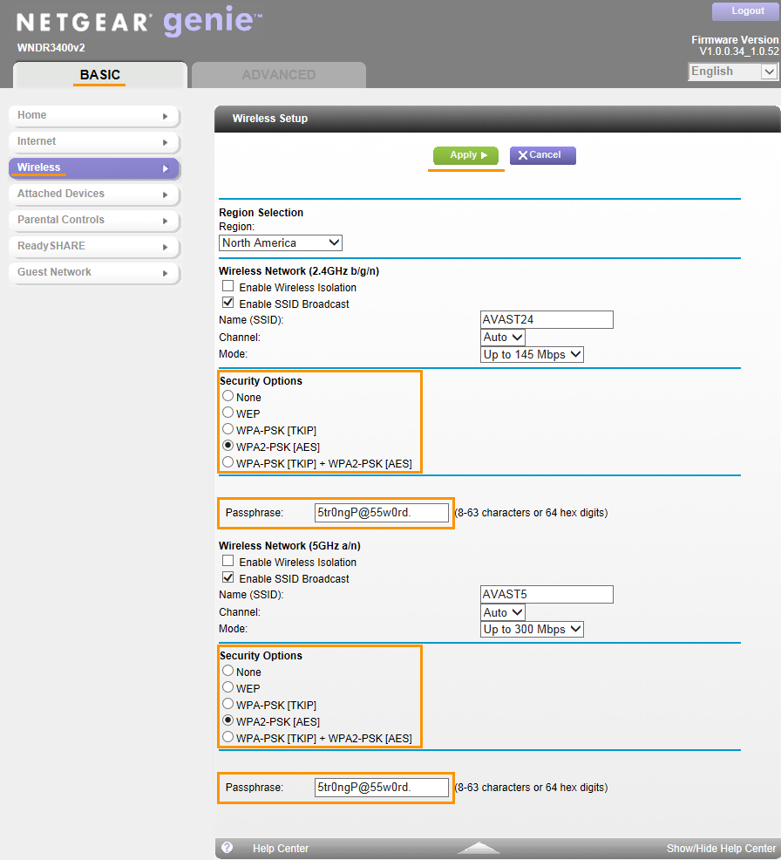Click the Wireless Setup header title
This screenshot has width=781, height=860.
(x=270, y=119)
